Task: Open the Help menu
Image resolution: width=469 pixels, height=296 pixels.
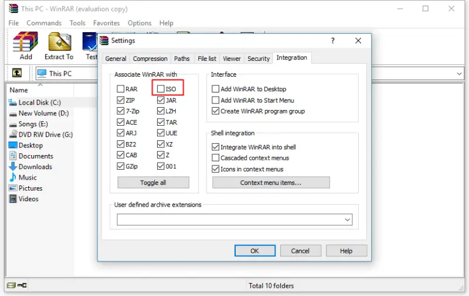Action: pos(166,23)
